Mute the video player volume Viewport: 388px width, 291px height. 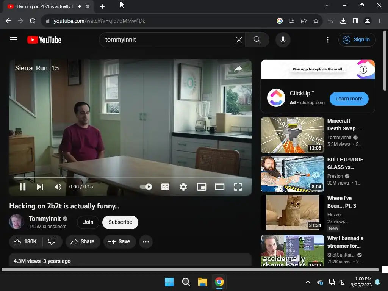coord(58,187)
